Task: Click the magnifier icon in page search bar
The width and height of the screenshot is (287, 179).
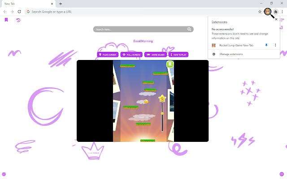Action: pos(189,29)
